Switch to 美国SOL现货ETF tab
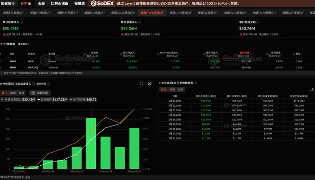Viewport: 315px width, 180px height. coord(94,12)
